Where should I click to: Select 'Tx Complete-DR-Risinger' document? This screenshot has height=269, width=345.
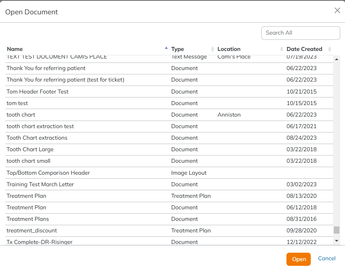169,241
